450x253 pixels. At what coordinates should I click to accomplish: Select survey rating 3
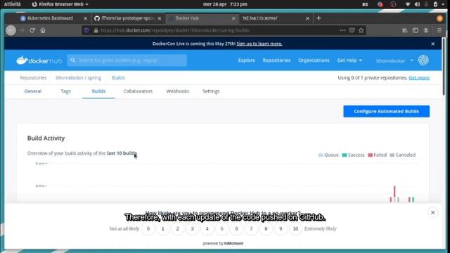pyautogui.click(x=192, y=228)
